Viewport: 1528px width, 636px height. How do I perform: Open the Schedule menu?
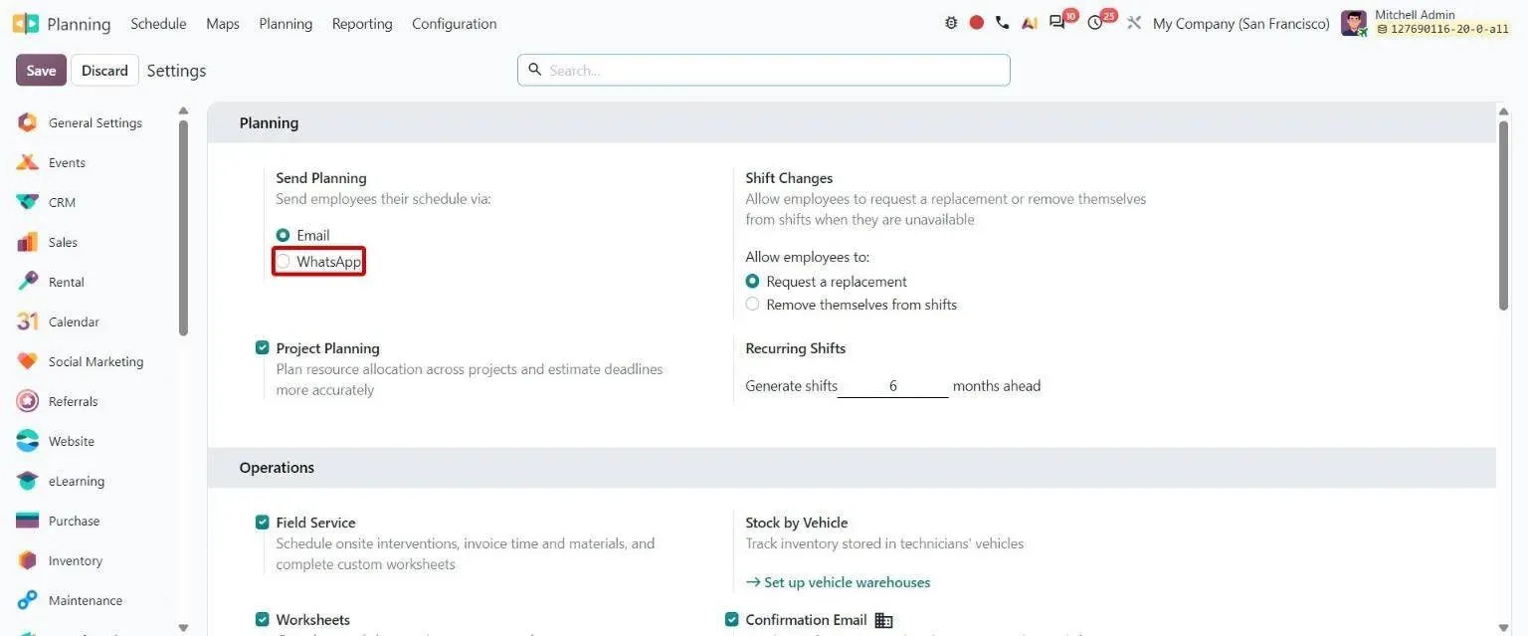(158, 24)
